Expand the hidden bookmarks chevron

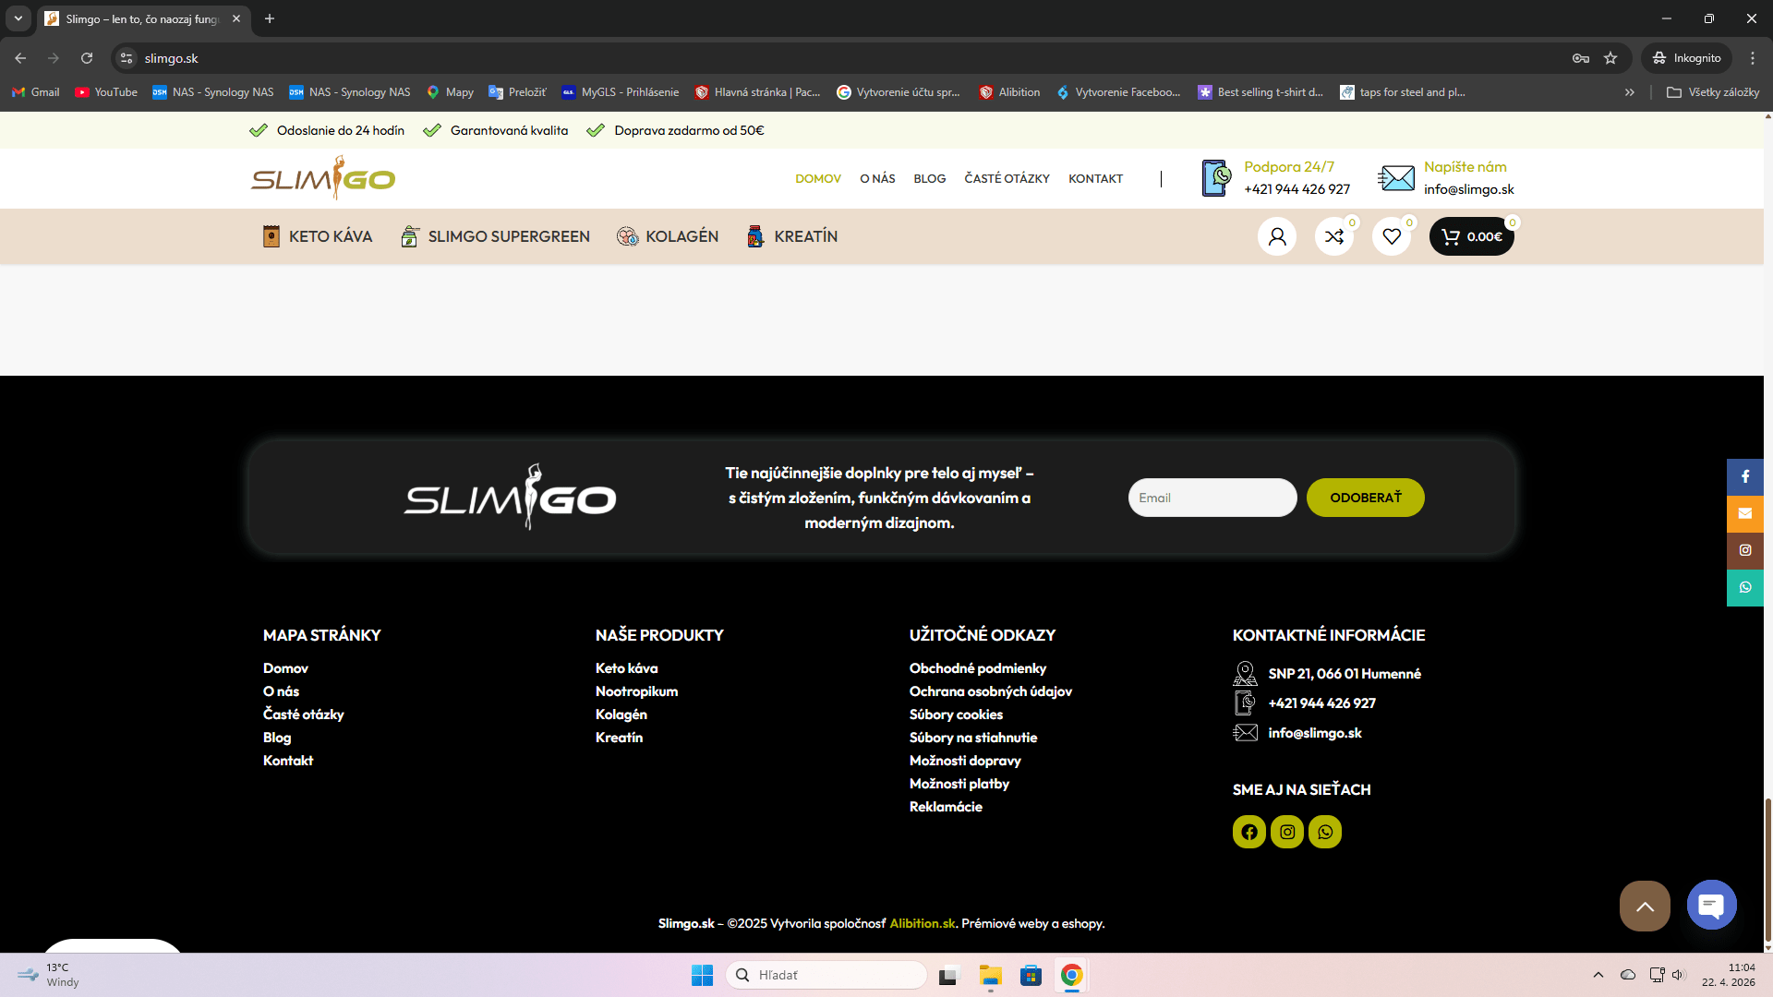point(1629,92)
